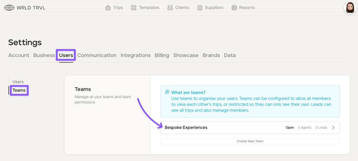The width and height of the screenshot is (358, 161).
Task: Expand Bespoke Experiences team with chevron arrow
Action: 333,128
